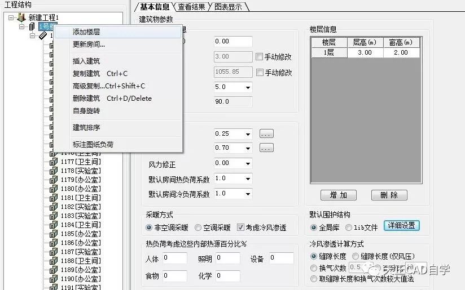Screen dimensions: 465x290
Task: Click the ... button beside 0.70
Action: [x=266, y=148]
